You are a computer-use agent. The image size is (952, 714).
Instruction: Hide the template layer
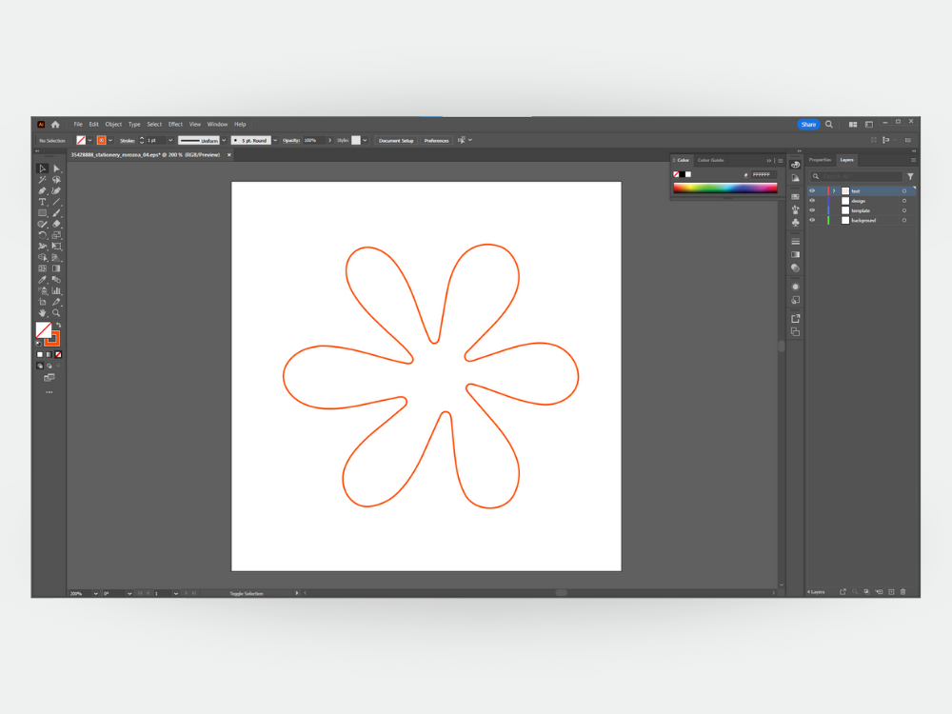coord(811,210)
